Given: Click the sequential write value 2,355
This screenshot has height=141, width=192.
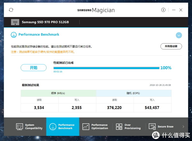Looking at the screenshot, I should [77, 108].
